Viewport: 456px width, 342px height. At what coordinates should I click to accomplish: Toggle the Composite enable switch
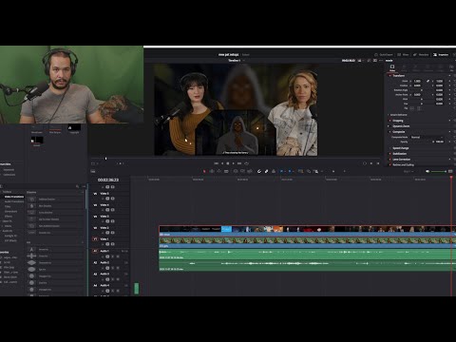pos(389,132)
